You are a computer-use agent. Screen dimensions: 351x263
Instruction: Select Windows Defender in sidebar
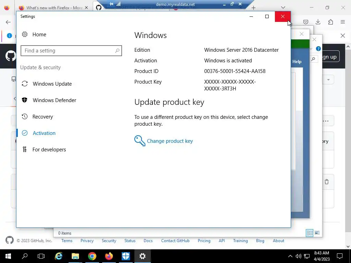click(x=55, y=100)
